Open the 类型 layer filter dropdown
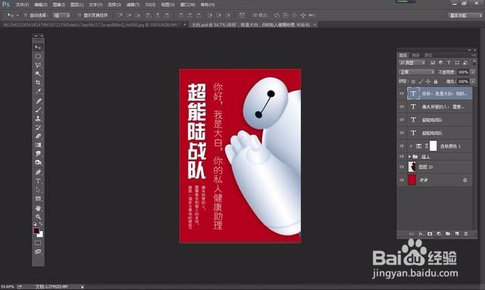This screenshot has height=290, width=485. (412, 63)
